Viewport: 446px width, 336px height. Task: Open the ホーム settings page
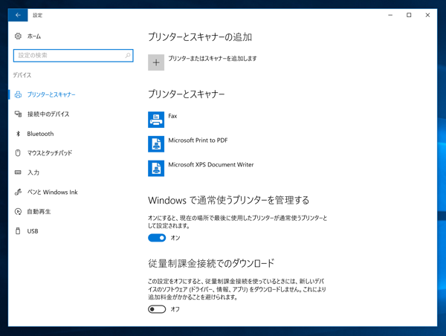(34, 36)
